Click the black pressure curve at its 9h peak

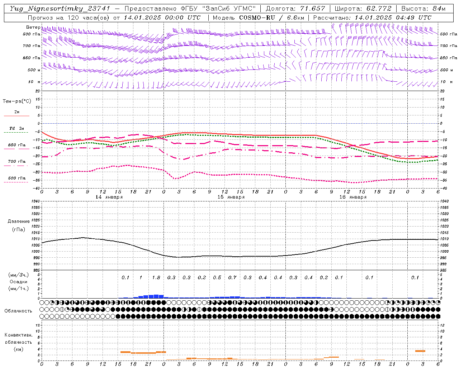coord(83,238)
